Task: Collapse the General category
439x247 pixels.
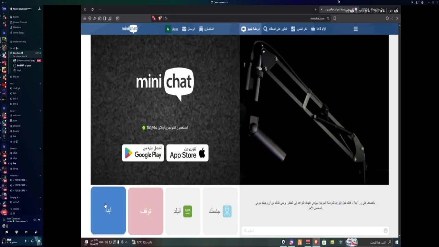Action: pos(13,149)
